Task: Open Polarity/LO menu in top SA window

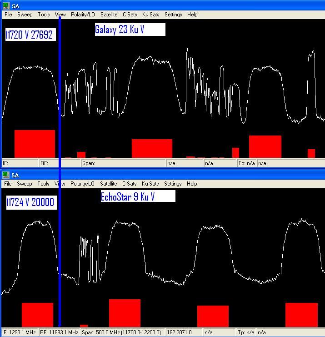Action: tap(83, 15)
